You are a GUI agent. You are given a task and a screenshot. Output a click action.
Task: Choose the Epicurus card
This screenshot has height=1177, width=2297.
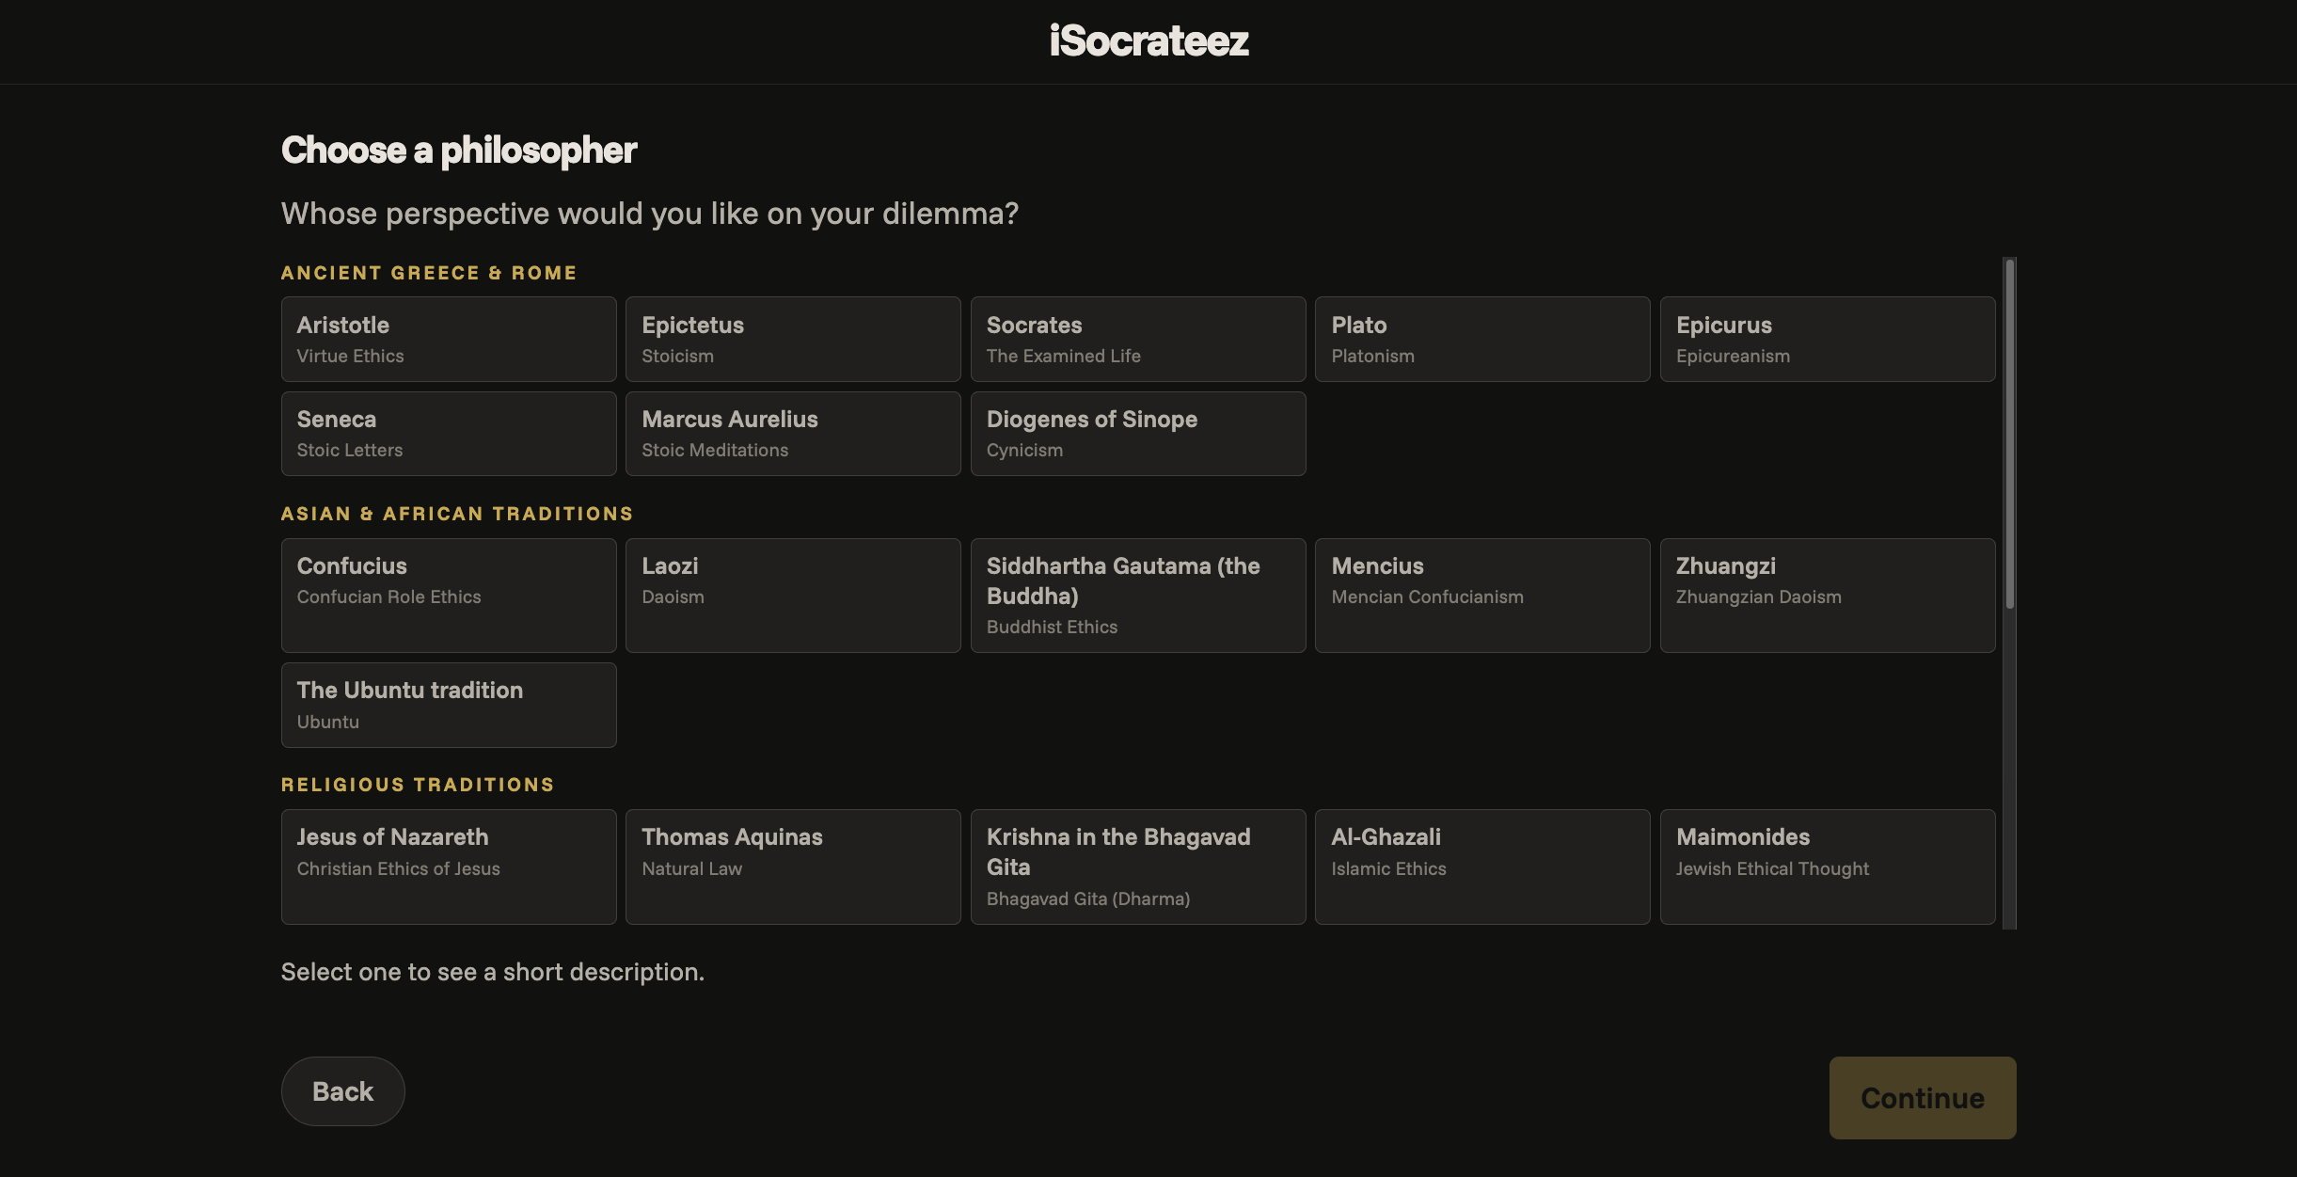click(x=1828, y=339)
